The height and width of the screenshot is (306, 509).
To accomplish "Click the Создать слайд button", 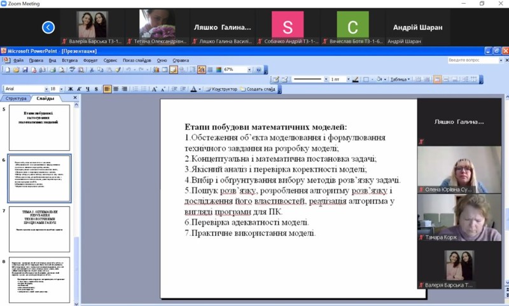I will point(258,89).
